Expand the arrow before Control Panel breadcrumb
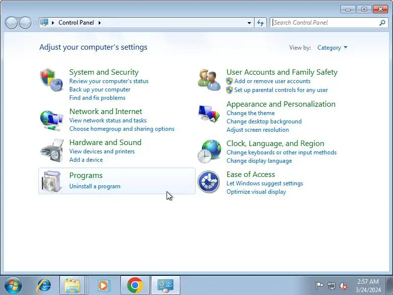 [x=53, y=23]
